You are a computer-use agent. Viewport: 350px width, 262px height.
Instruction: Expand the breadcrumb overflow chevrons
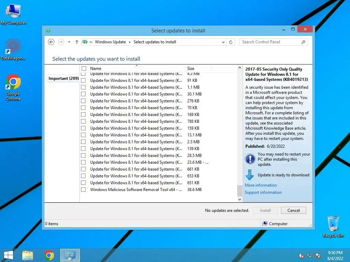(91, 42)
